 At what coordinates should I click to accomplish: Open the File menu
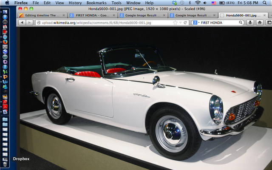36,3
